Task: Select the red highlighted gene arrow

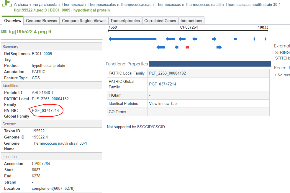Action: (x=187, y=47)
